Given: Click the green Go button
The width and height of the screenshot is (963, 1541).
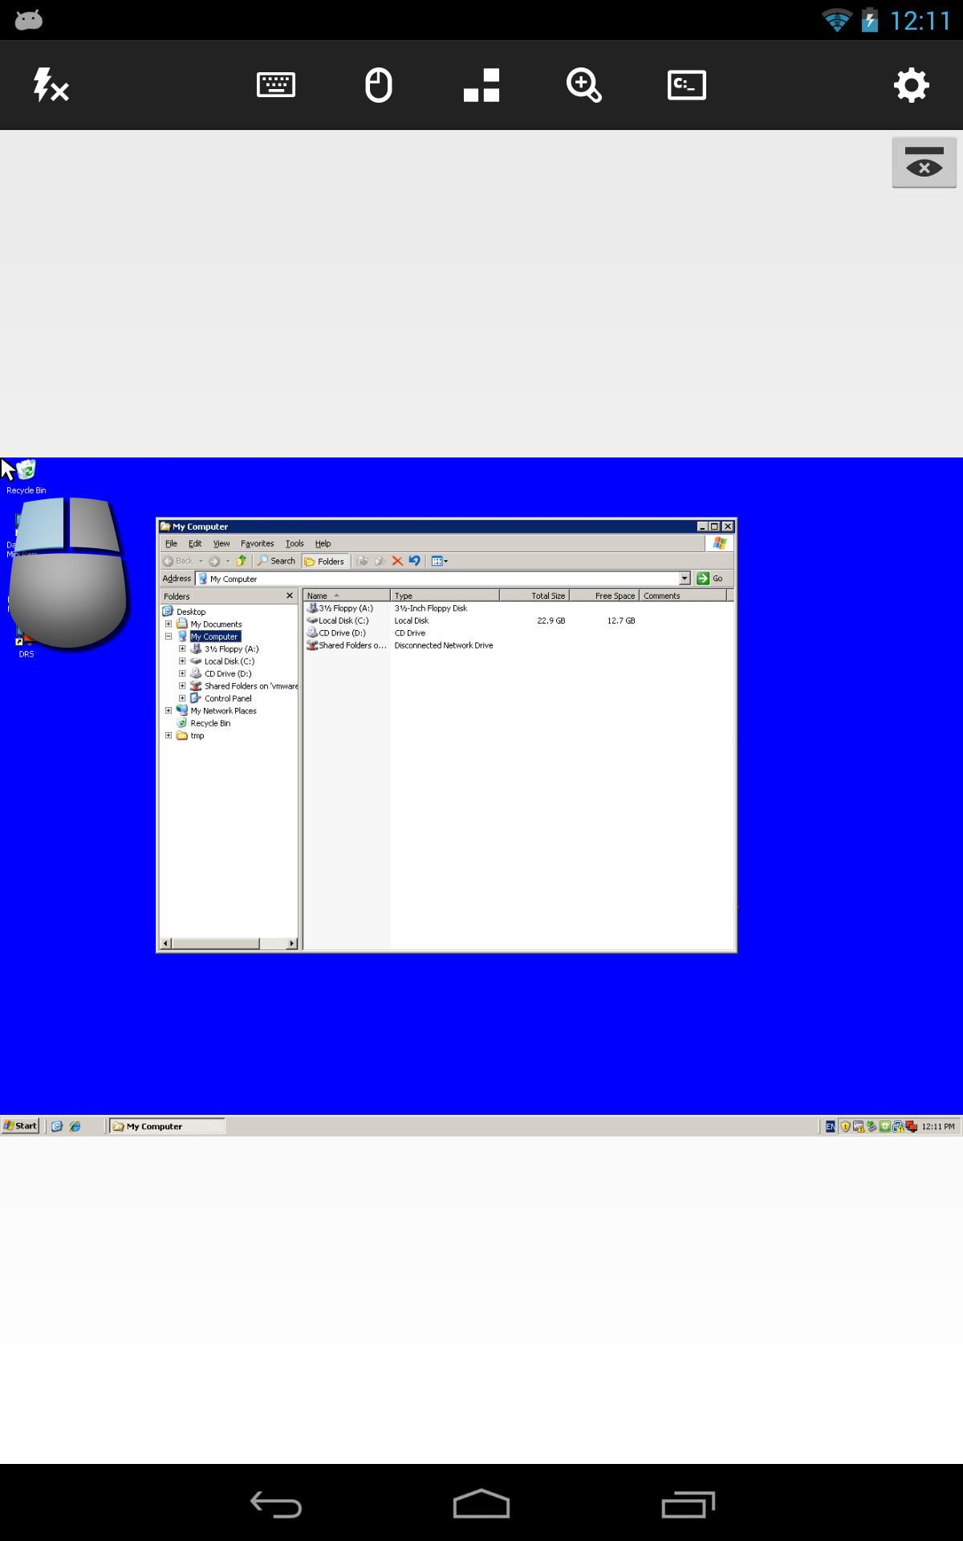Looking at the screenshot, I should [710, 579].
